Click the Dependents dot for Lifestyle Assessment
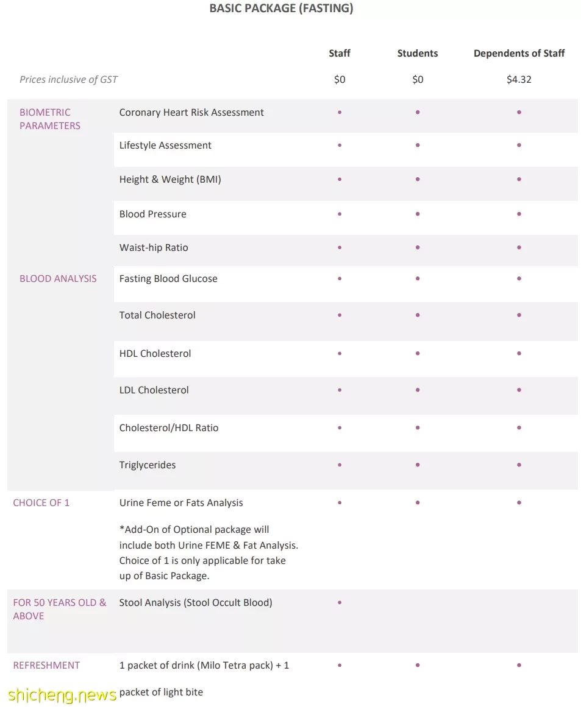Viewport: 581px width, 707px height. [519, 145]
